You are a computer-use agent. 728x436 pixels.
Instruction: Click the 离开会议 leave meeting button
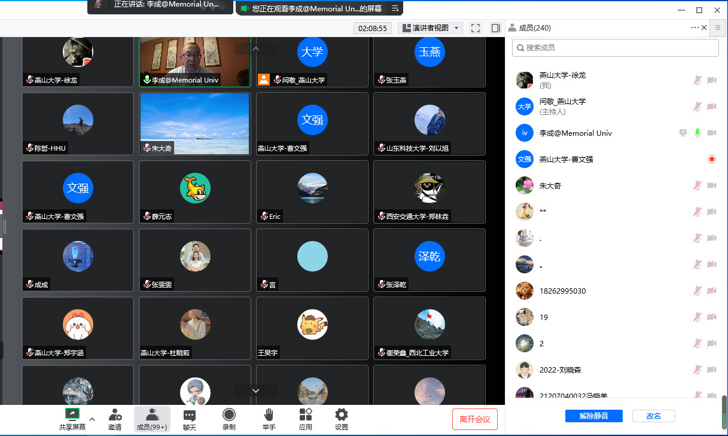click(474, 419)
